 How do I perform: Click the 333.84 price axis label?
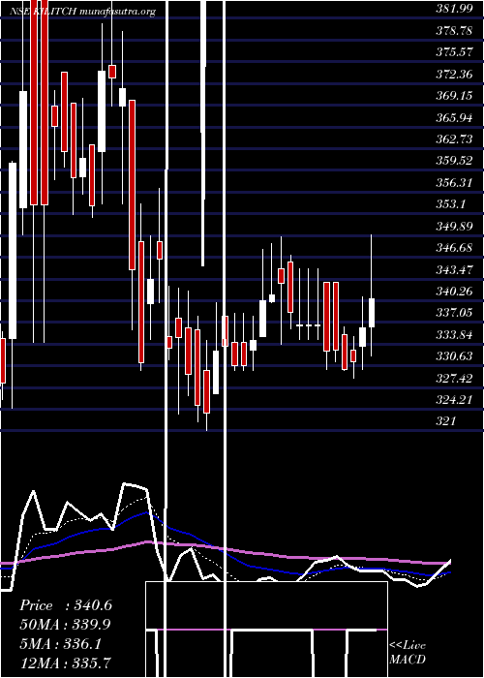[454, 335]
